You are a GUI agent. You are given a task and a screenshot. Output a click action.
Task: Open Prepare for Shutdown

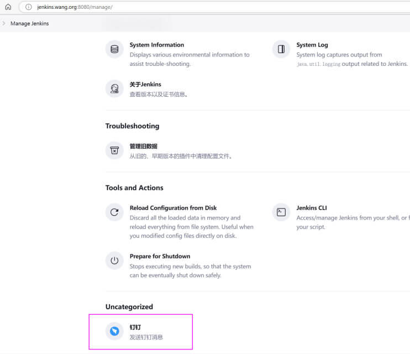tap(160, 256)
